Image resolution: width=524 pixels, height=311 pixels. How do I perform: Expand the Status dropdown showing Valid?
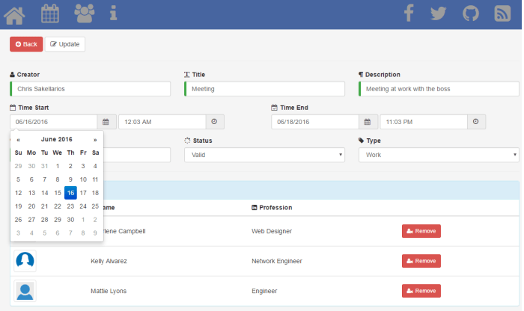click(x=263, y=155)
